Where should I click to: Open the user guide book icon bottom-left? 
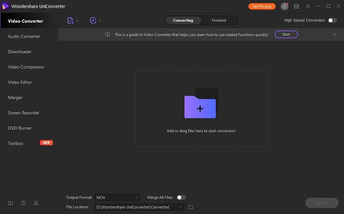click(x=10, y=203)
